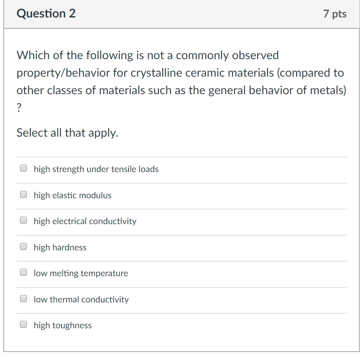Click the 'high hardness' answer label
364x357 pixels.
pos(59,247)
